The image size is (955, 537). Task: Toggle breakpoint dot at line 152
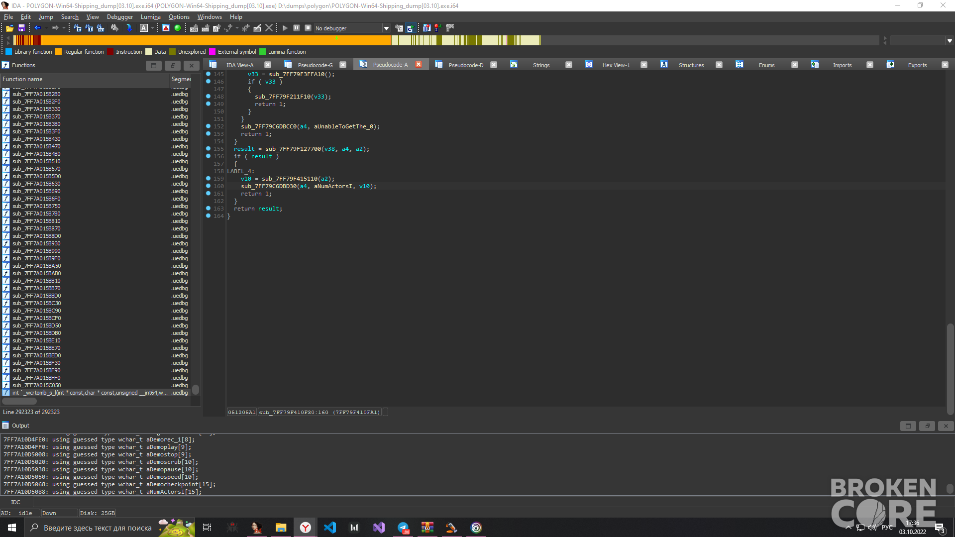(x=208, y=126)
